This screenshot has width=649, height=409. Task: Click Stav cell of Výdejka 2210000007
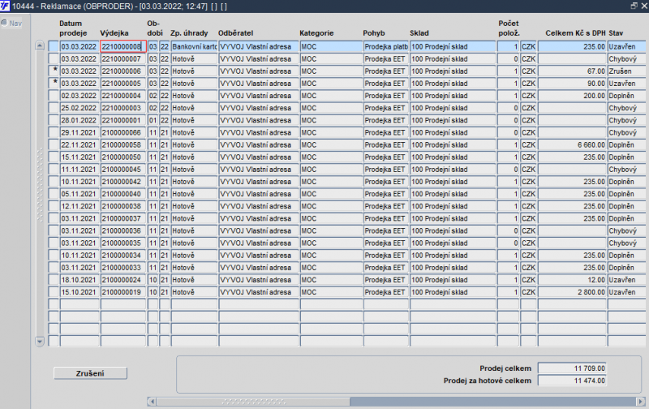coord(626,58)
